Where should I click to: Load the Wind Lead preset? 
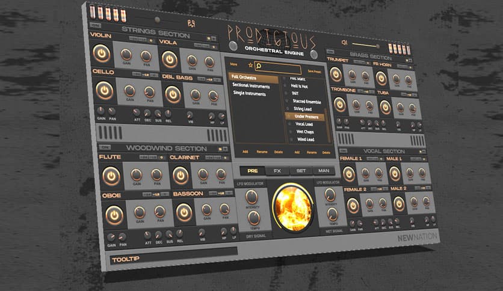pos(306,139)
